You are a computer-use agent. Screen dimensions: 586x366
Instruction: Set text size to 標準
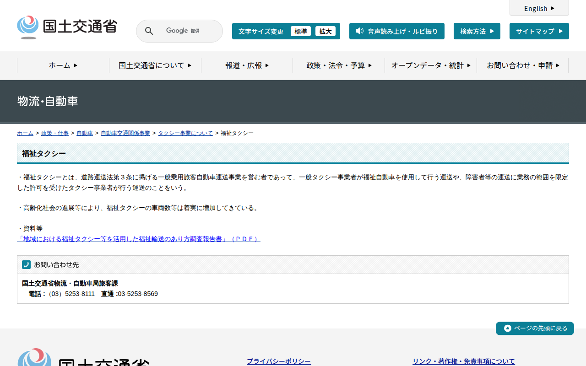[x=300, y=31]
